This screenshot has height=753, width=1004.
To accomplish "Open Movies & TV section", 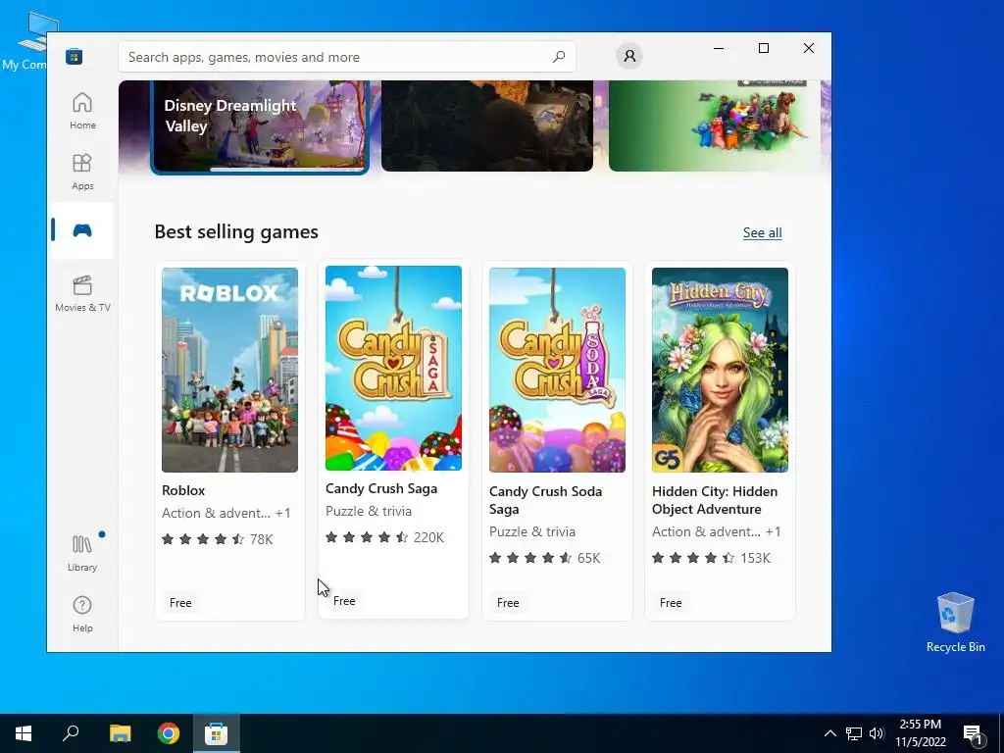I will point(82,294).
